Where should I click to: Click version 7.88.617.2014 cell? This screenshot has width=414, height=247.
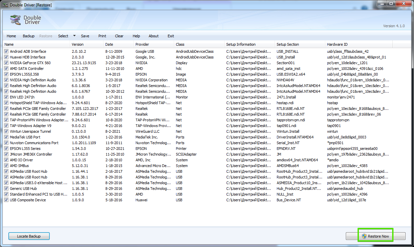coord(84,114)
